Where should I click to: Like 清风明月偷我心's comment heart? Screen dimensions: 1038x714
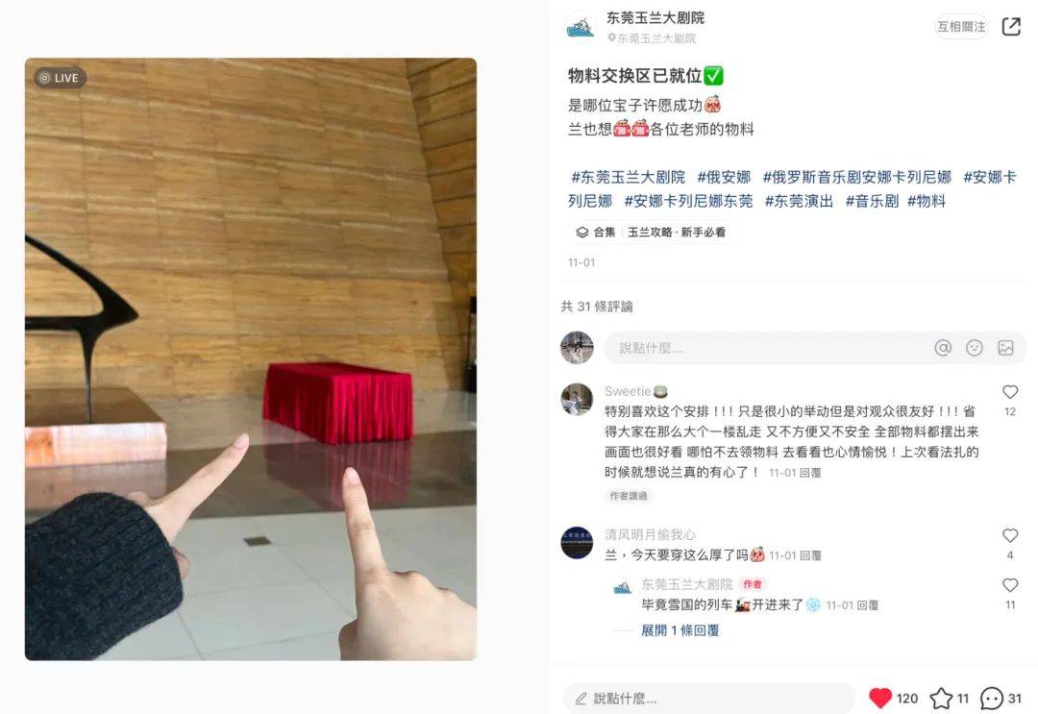pos(1010,535)
